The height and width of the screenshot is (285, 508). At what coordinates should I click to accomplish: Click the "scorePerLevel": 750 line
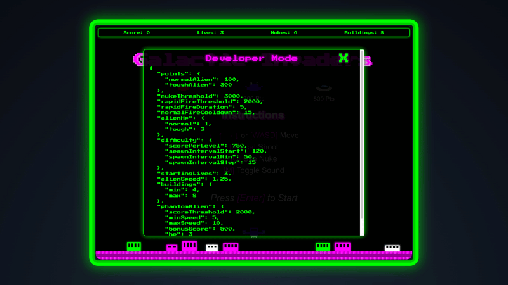coord(206,146)
